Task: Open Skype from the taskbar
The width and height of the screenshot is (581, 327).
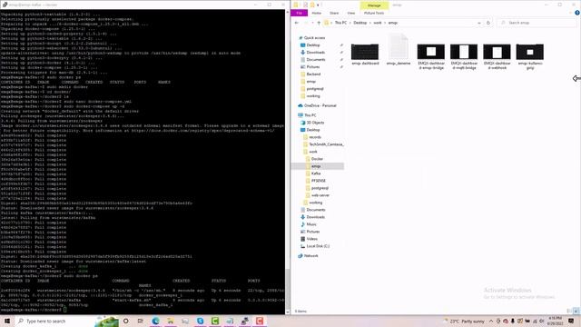Action: (x=200, y=321)
